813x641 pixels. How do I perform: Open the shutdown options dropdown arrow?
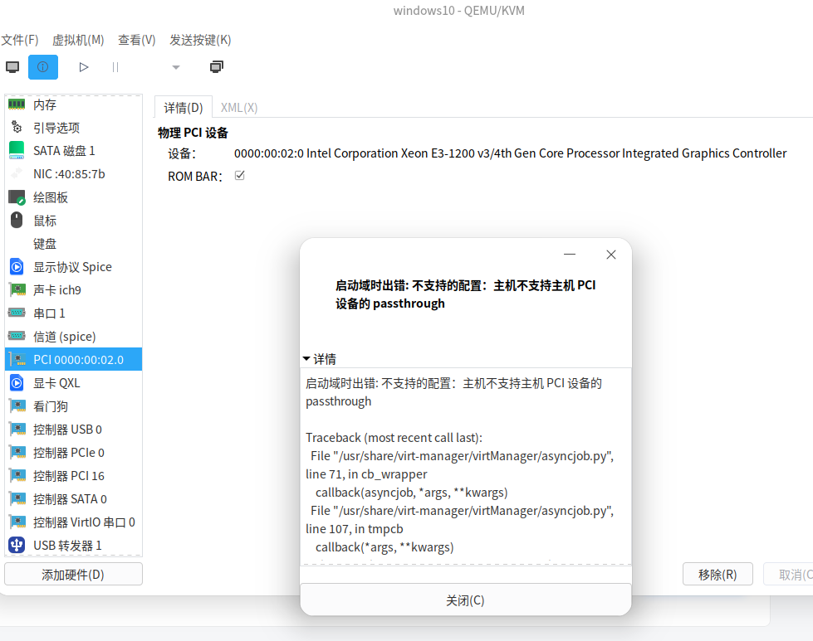[176, 67]
